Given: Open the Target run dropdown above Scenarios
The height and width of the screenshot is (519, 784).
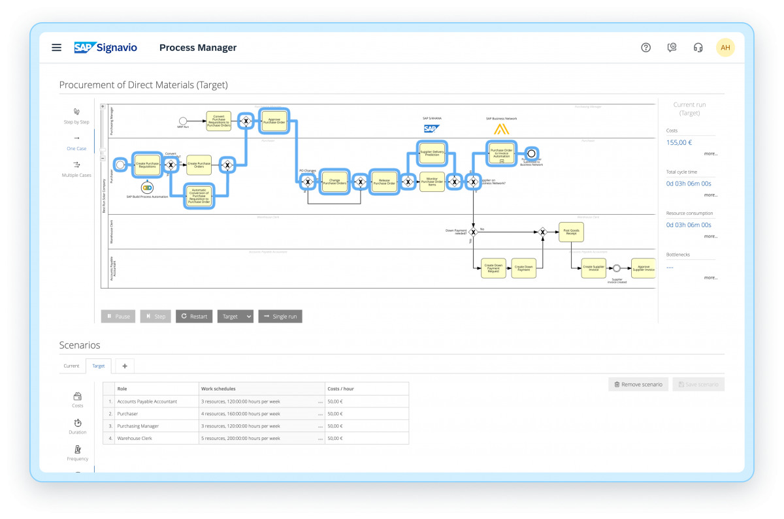Looking at the screenshot, I should click(x=235, y=316).
